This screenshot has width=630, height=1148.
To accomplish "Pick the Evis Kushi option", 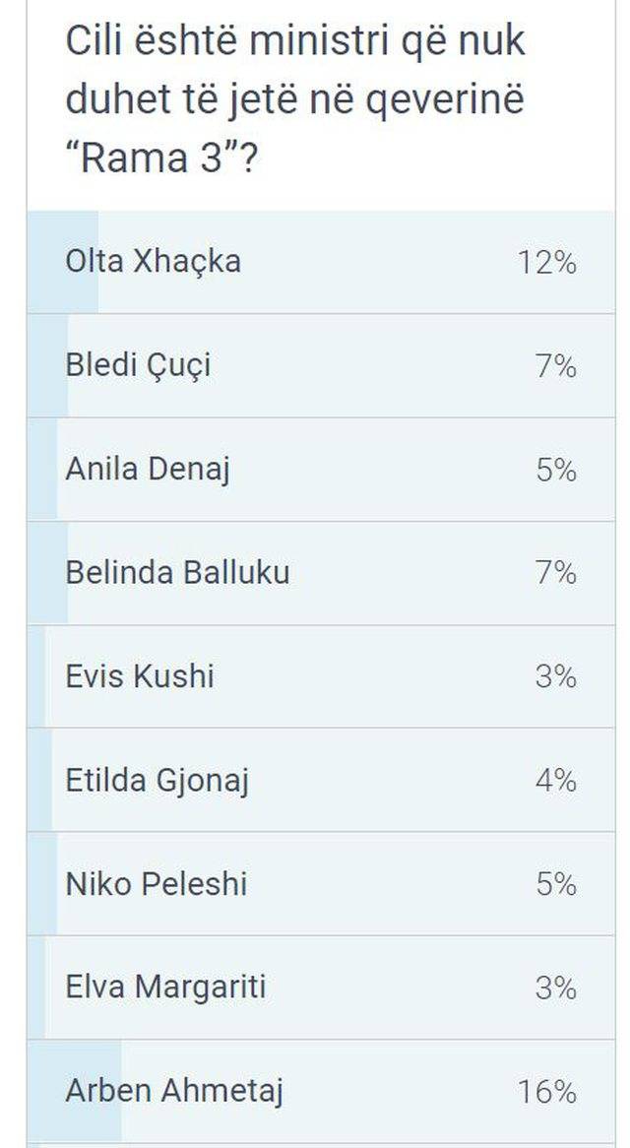I will point(321,675).
